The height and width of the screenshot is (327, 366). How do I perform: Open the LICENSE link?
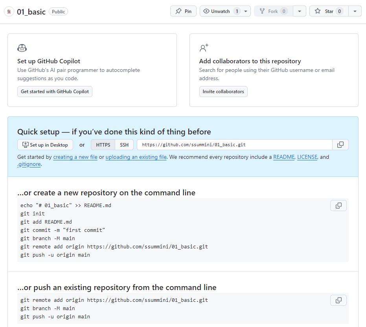(307, 157)
